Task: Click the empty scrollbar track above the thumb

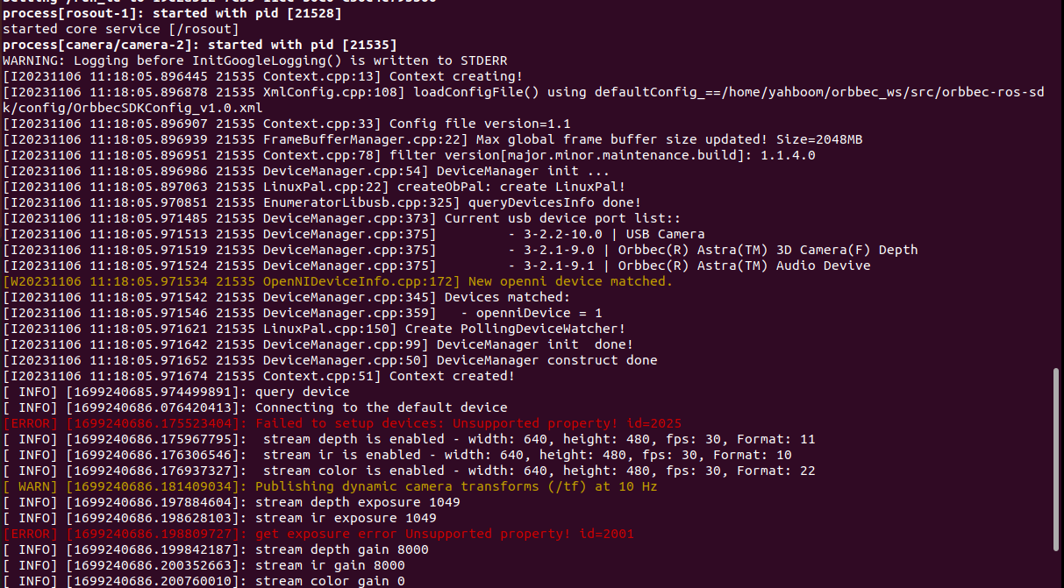Action: [x=1057, y=184]
